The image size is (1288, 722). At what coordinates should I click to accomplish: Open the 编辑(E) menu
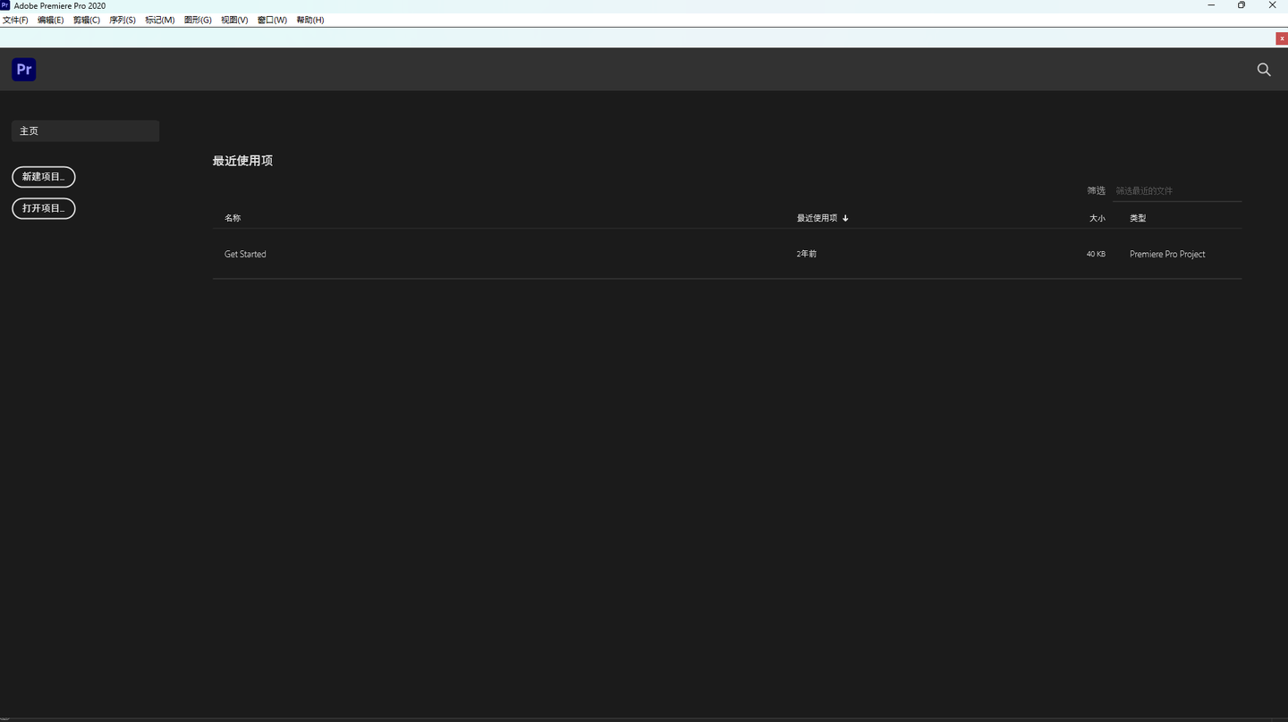pos(50,20)
